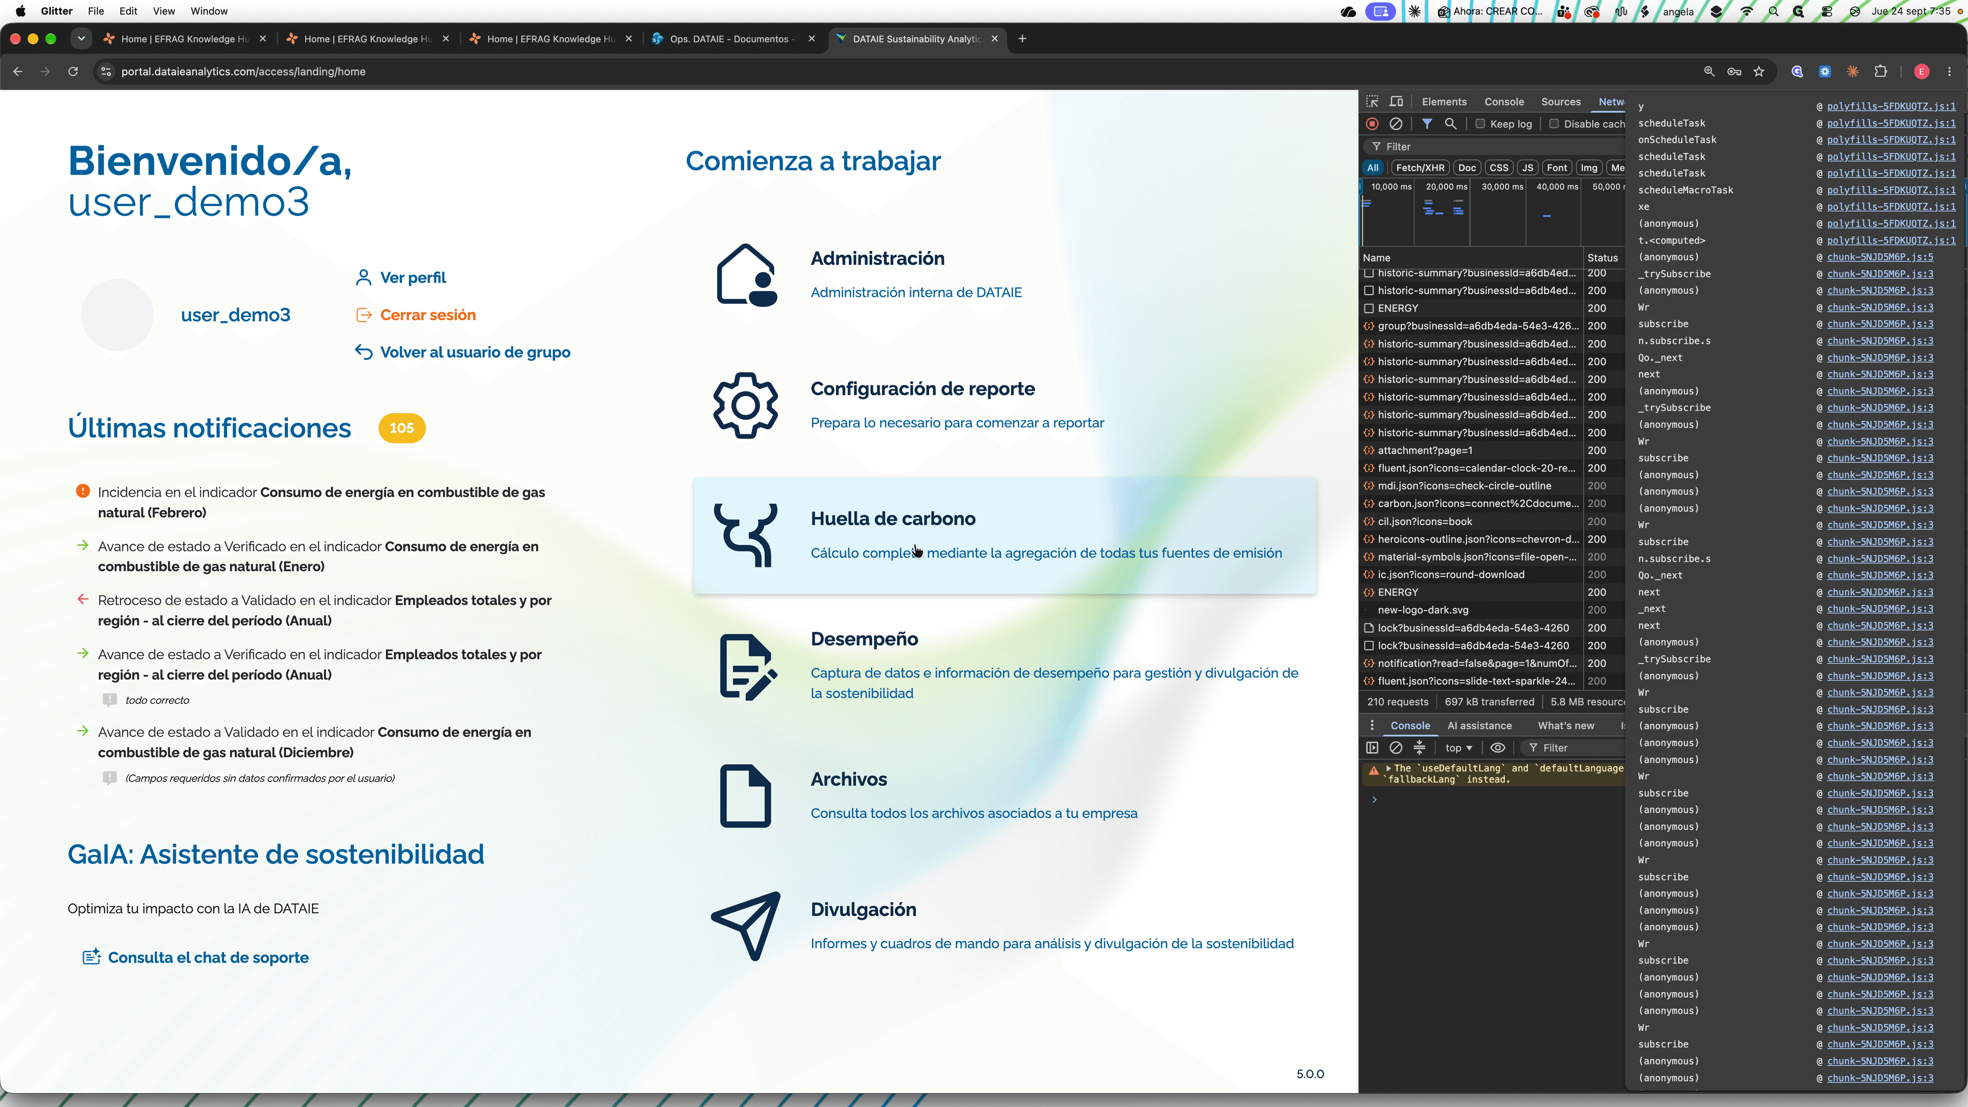The height and width of the screenshot is (1107, 1968).
Task: Switch to the Elements tab in DevTools
Action: pyautogui.click(x=1444, y=101)
